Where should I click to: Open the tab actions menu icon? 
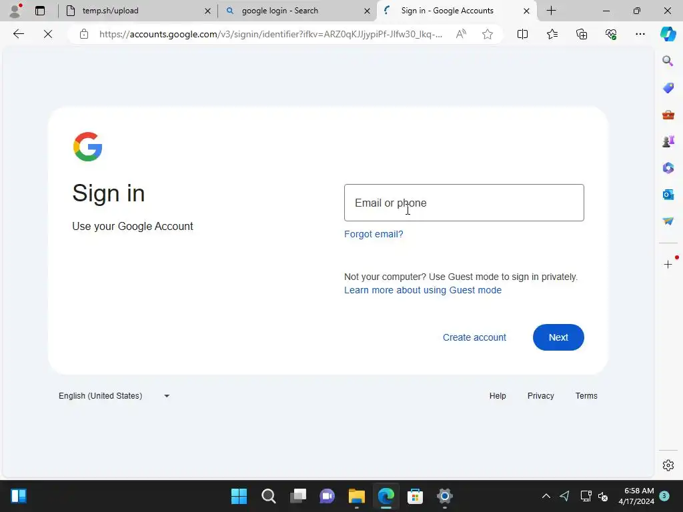click(40, 11)
